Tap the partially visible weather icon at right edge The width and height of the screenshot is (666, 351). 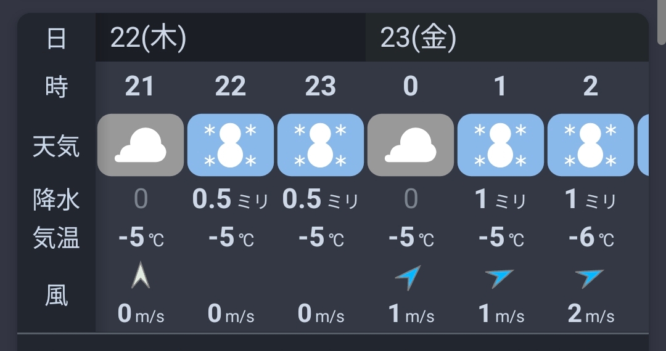[643, 145]
